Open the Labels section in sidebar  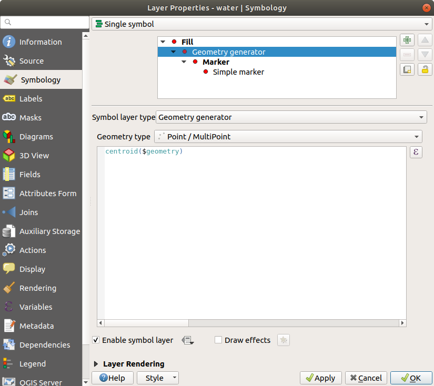31,99
